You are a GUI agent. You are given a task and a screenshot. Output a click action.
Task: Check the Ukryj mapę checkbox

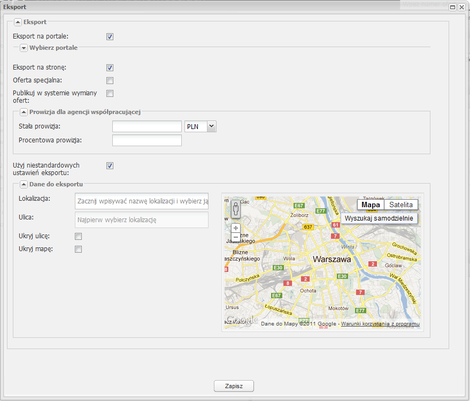click(x=78, y=249)
